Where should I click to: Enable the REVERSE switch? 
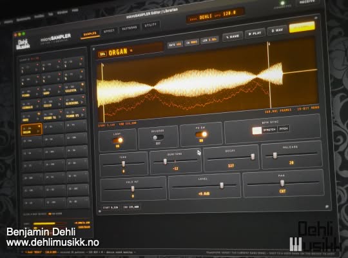click(x=158, y=137)
